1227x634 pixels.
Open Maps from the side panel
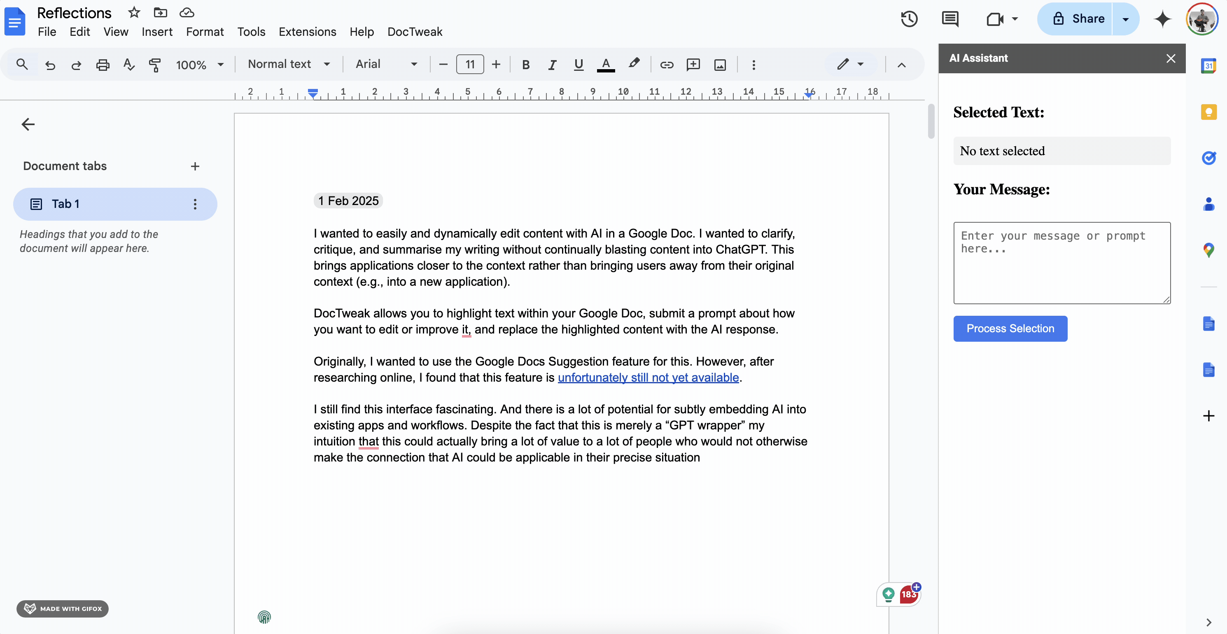click(x=1209, y=249)
